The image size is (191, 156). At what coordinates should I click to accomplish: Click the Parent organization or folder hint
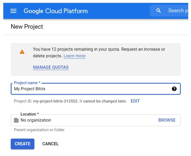point(39,130)
